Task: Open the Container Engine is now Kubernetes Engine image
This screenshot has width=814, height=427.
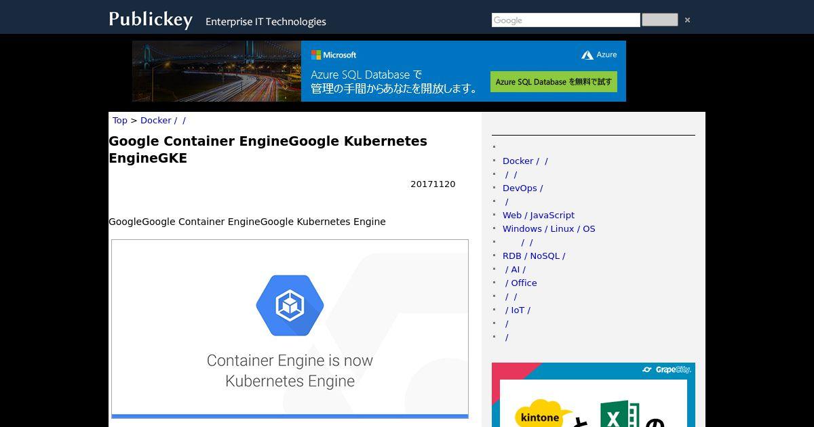Action: point(290,329)
